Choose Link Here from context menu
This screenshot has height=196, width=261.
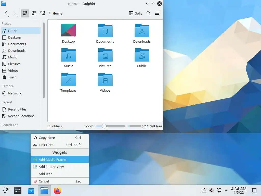(60, 145)
